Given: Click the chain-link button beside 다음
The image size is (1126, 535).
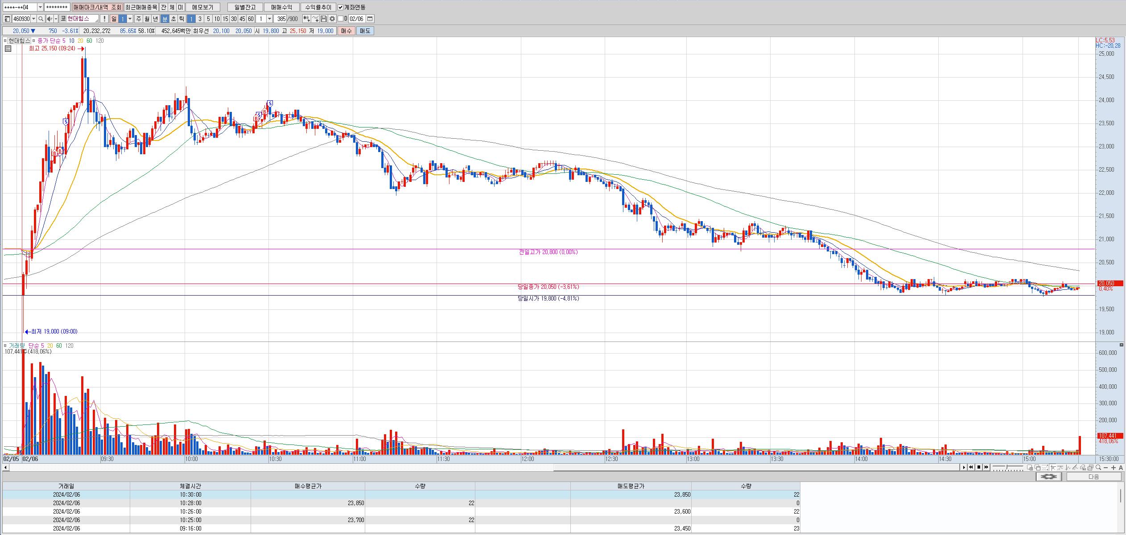Looking at the screenshot, I should click(1049, 477).
